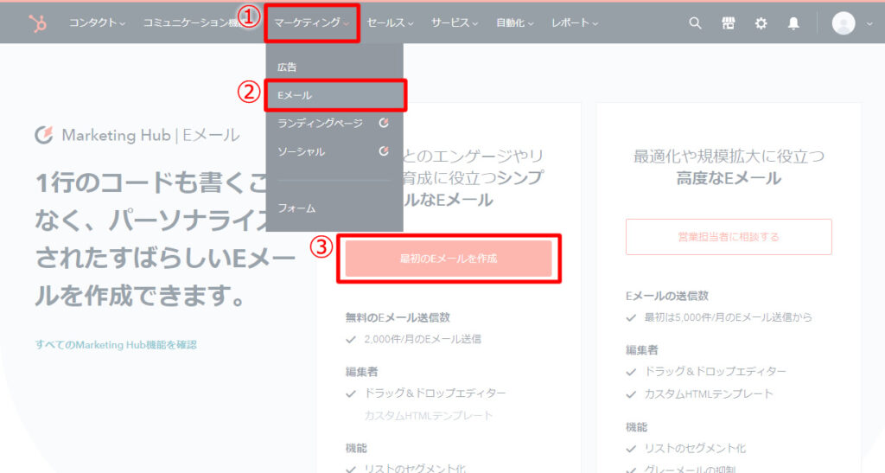Expand the セールス dropdown menu
Viewport: 885px width, 473px height.
tap(390, 22)
